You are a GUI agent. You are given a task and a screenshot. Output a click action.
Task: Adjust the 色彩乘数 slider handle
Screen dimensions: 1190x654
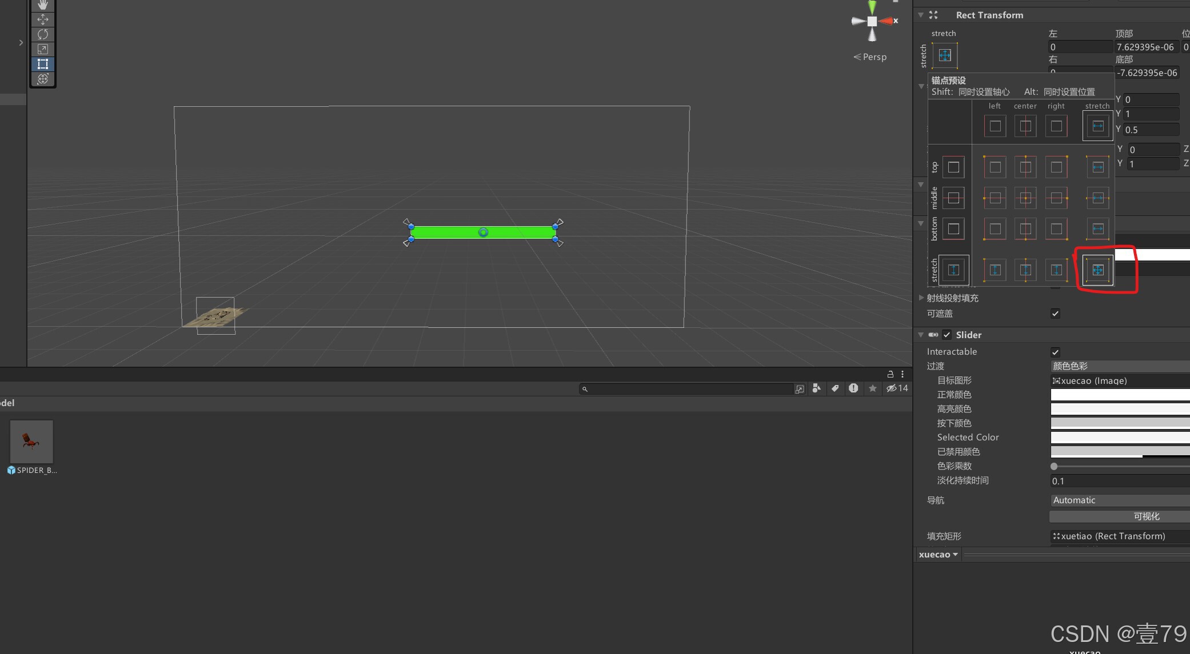[1054, 467]
